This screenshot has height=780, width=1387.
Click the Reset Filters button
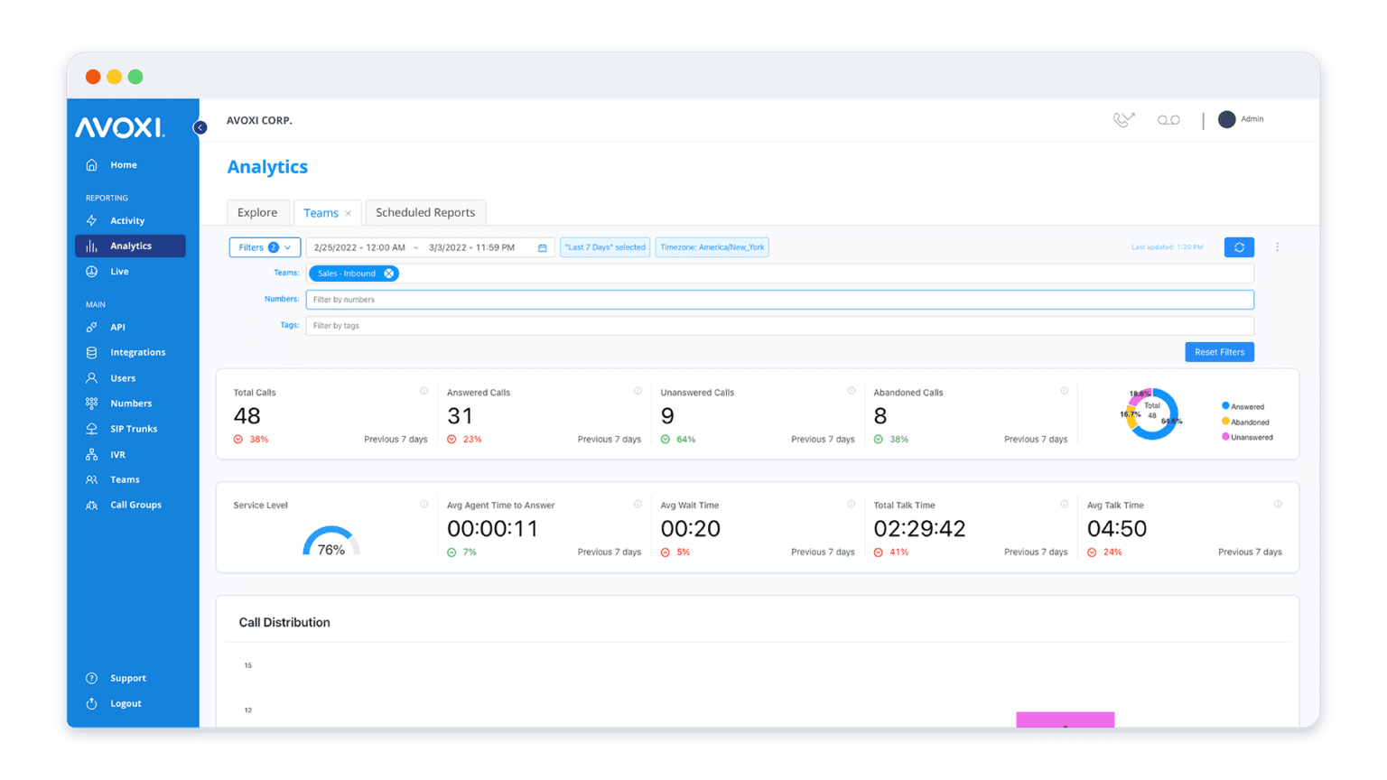[x=1219, y=351]
